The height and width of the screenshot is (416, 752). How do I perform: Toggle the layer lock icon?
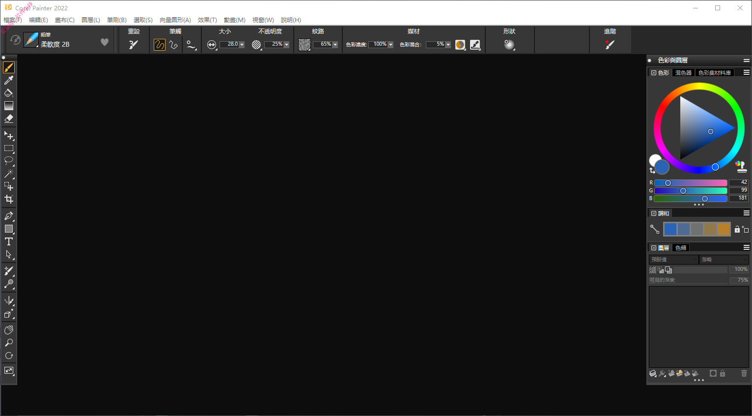point(723,373)
